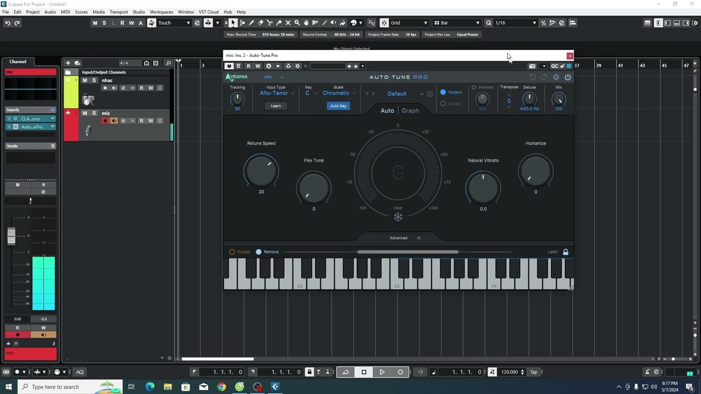Enable Formant power toggle
Image resolution: width=701 pixels, height=394 pixels.
coord(474,88)
